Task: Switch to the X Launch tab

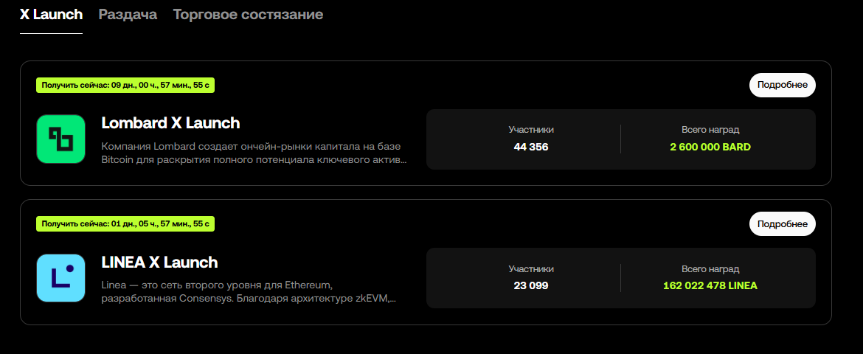Action: coord(51,15)
